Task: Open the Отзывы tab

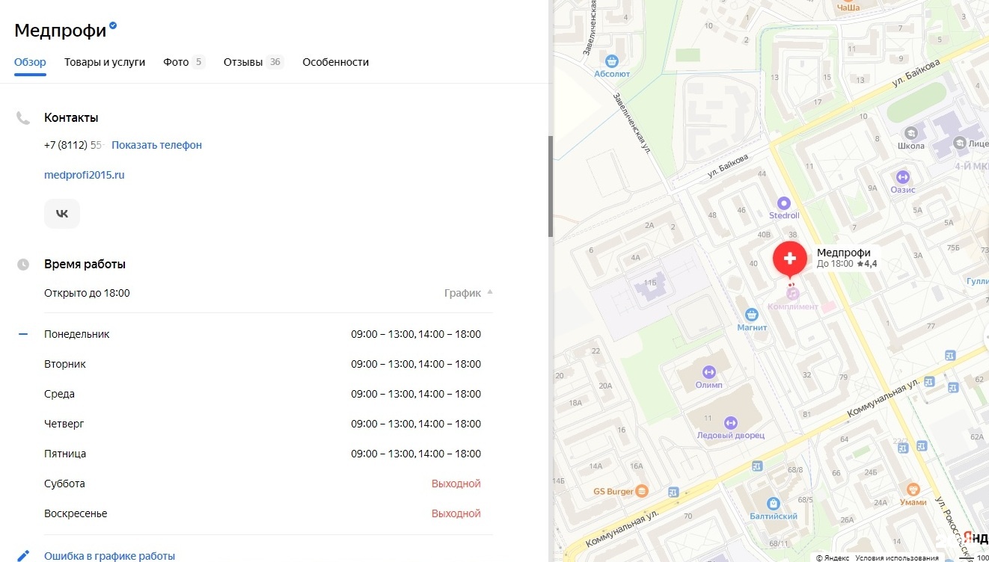Action: click(x=253, y=62)
